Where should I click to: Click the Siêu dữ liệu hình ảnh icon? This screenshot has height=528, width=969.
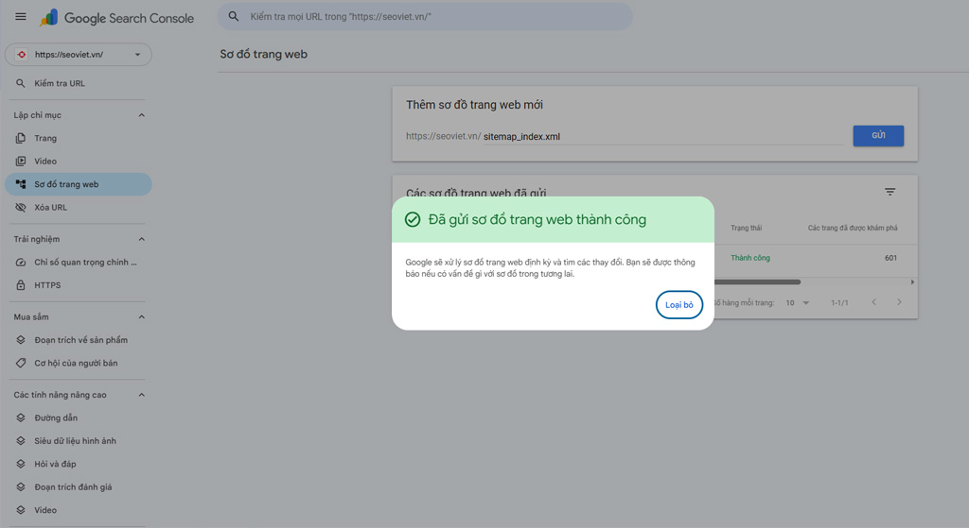point(21,440)
